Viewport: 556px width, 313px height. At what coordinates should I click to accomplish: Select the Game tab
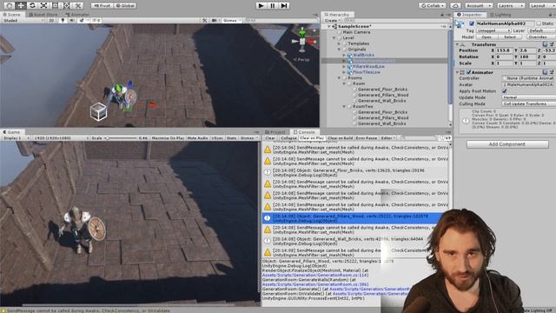click(11, 131)
